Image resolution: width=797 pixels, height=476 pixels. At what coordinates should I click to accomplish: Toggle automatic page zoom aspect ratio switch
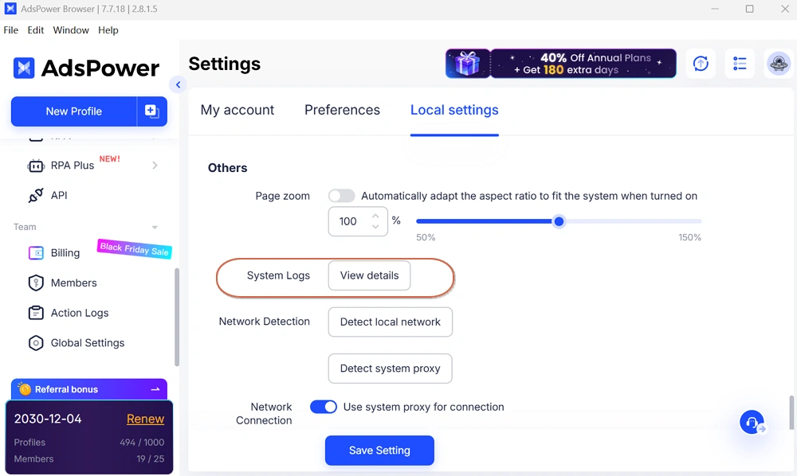pos(341,196)
